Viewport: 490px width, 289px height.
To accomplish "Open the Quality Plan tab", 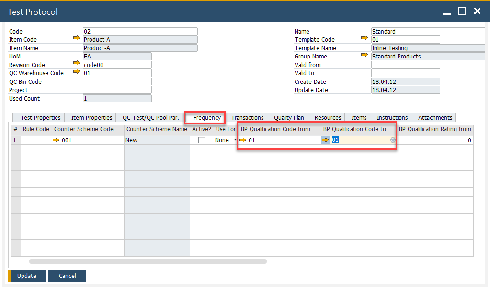I will pyautogui.click(x=289, y=117).
